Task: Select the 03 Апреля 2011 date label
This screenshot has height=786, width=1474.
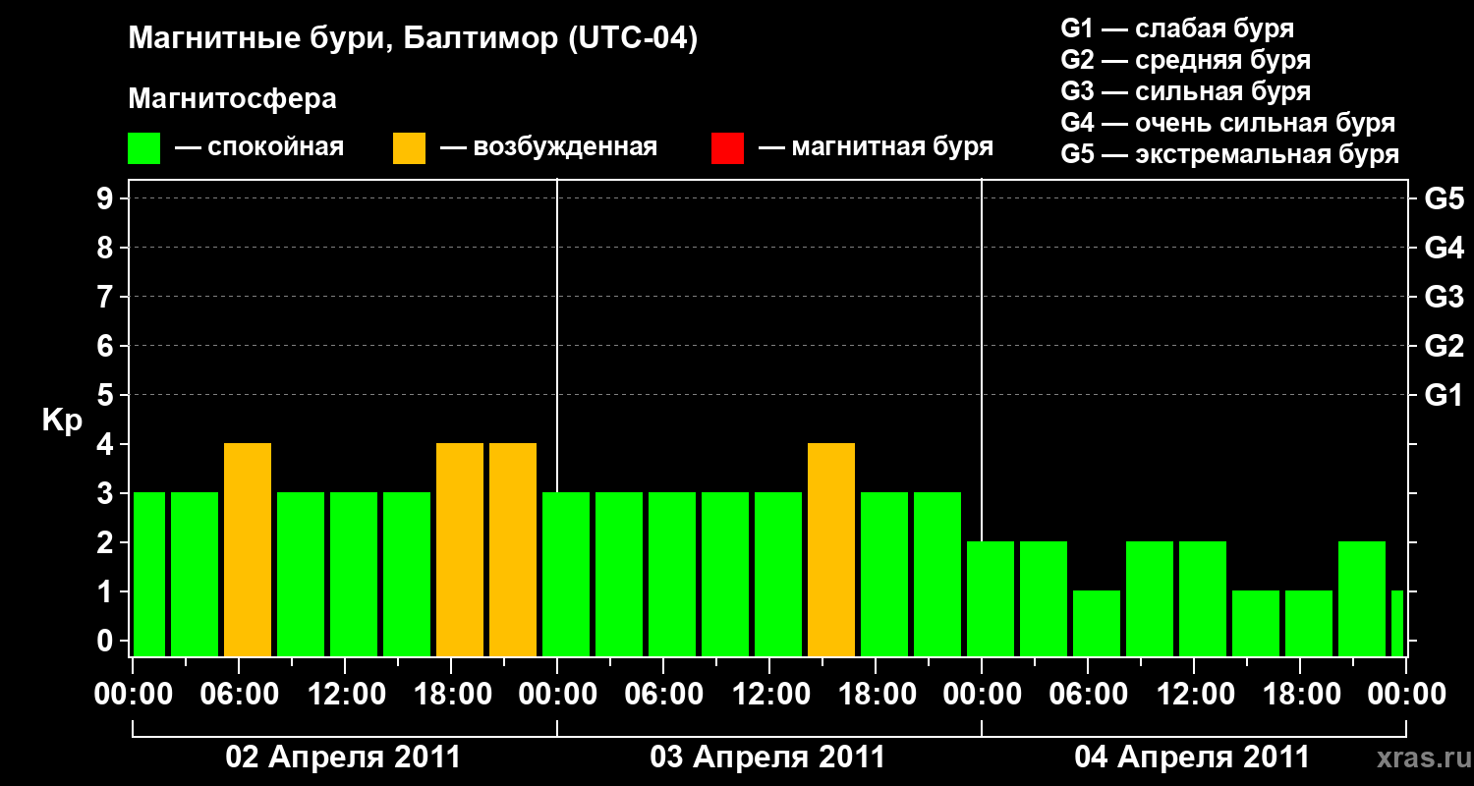Action: tap(768, 758)
